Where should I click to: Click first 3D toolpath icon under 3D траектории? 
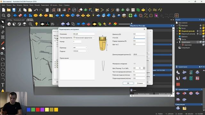coord(178,93)
